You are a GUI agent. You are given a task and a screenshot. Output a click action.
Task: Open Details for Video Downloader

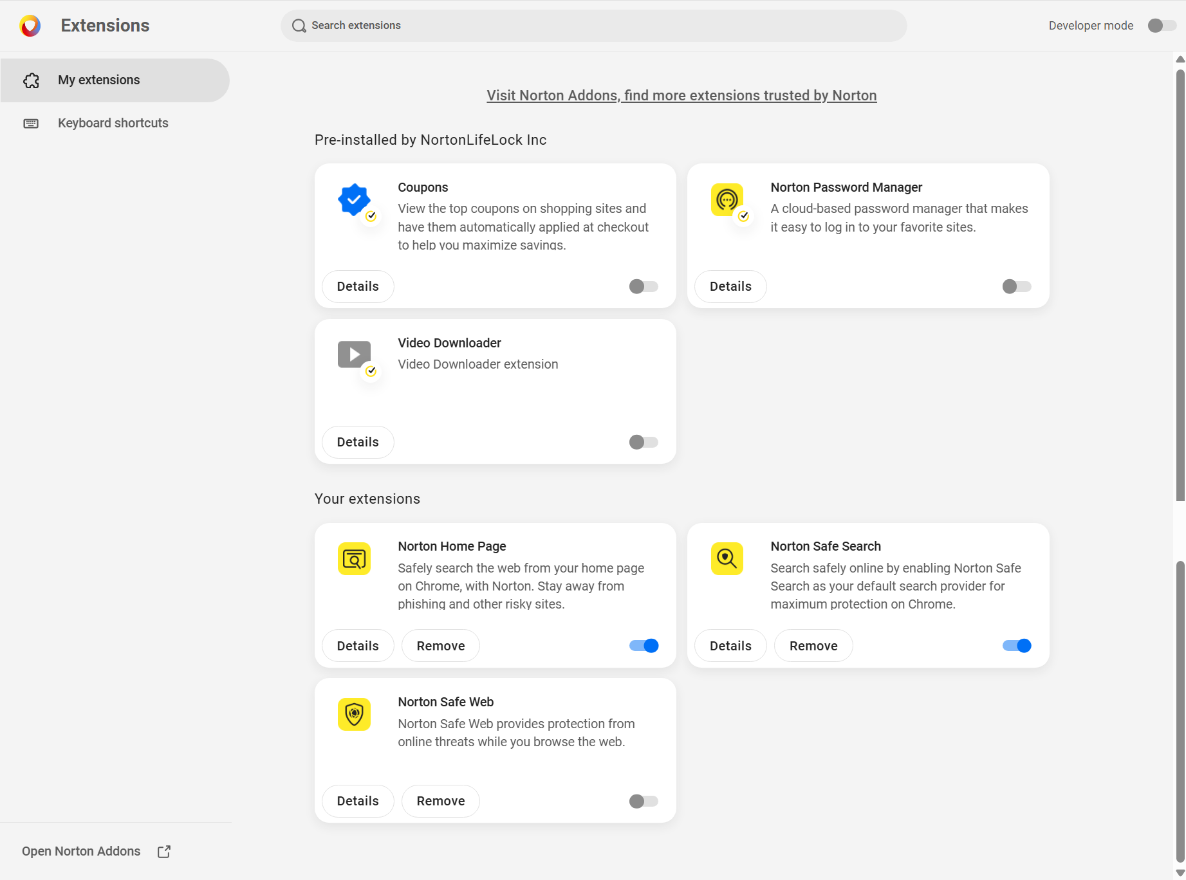click(358, 442)
